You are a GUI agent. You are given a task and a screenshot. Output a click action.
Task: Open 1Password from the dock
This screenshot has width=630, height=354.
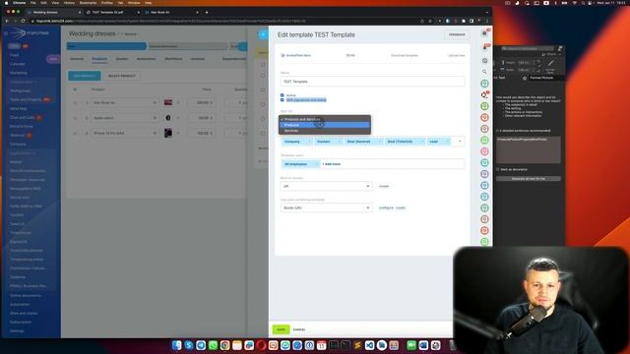point(309,345)
